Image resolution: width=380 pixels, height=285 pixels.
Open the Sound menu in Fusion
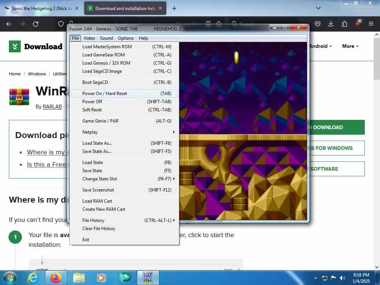coord(107,38)
